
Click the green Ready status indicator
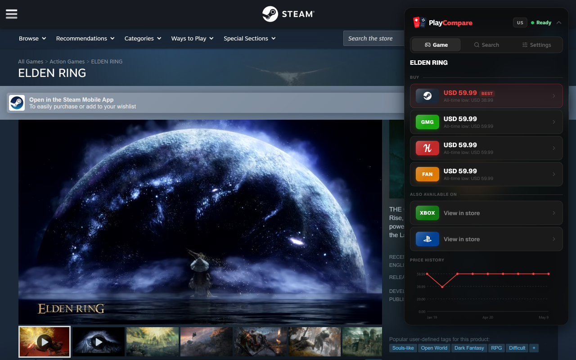[x=541, y=22]
